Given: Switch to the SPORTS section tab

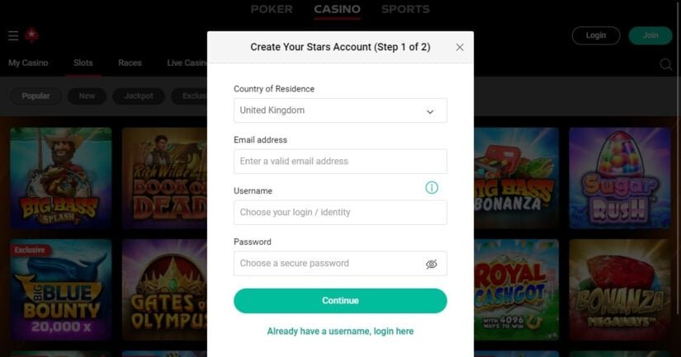Looking at the screenshot, I should coord(405,9).
